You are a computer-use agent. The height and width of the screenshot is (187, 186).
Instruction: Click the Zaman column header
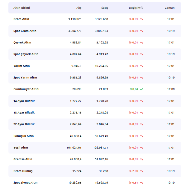170,8
